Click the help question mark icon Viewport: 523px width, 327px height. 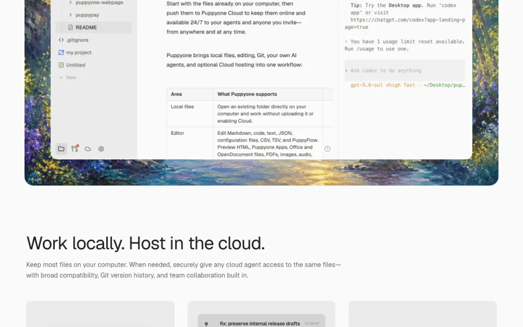[327, 149]
